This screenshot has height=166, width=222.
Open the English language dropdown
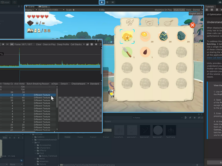pyautogui.click(x=196, y=14)
